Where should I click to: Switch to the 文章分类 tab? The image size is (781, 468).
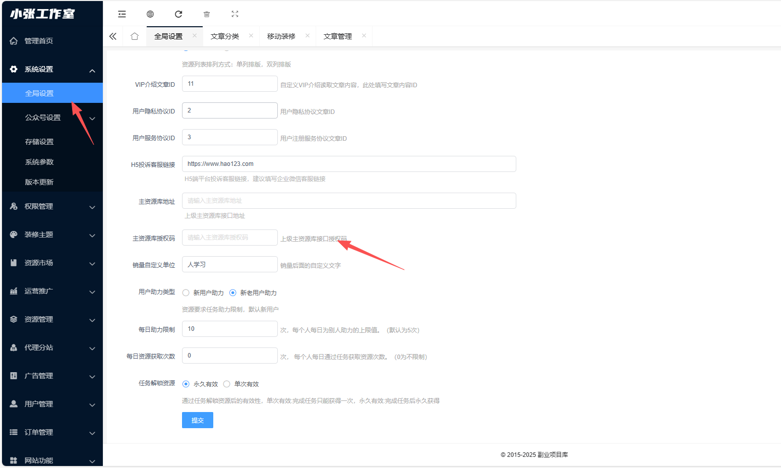(x=225, y=36)
